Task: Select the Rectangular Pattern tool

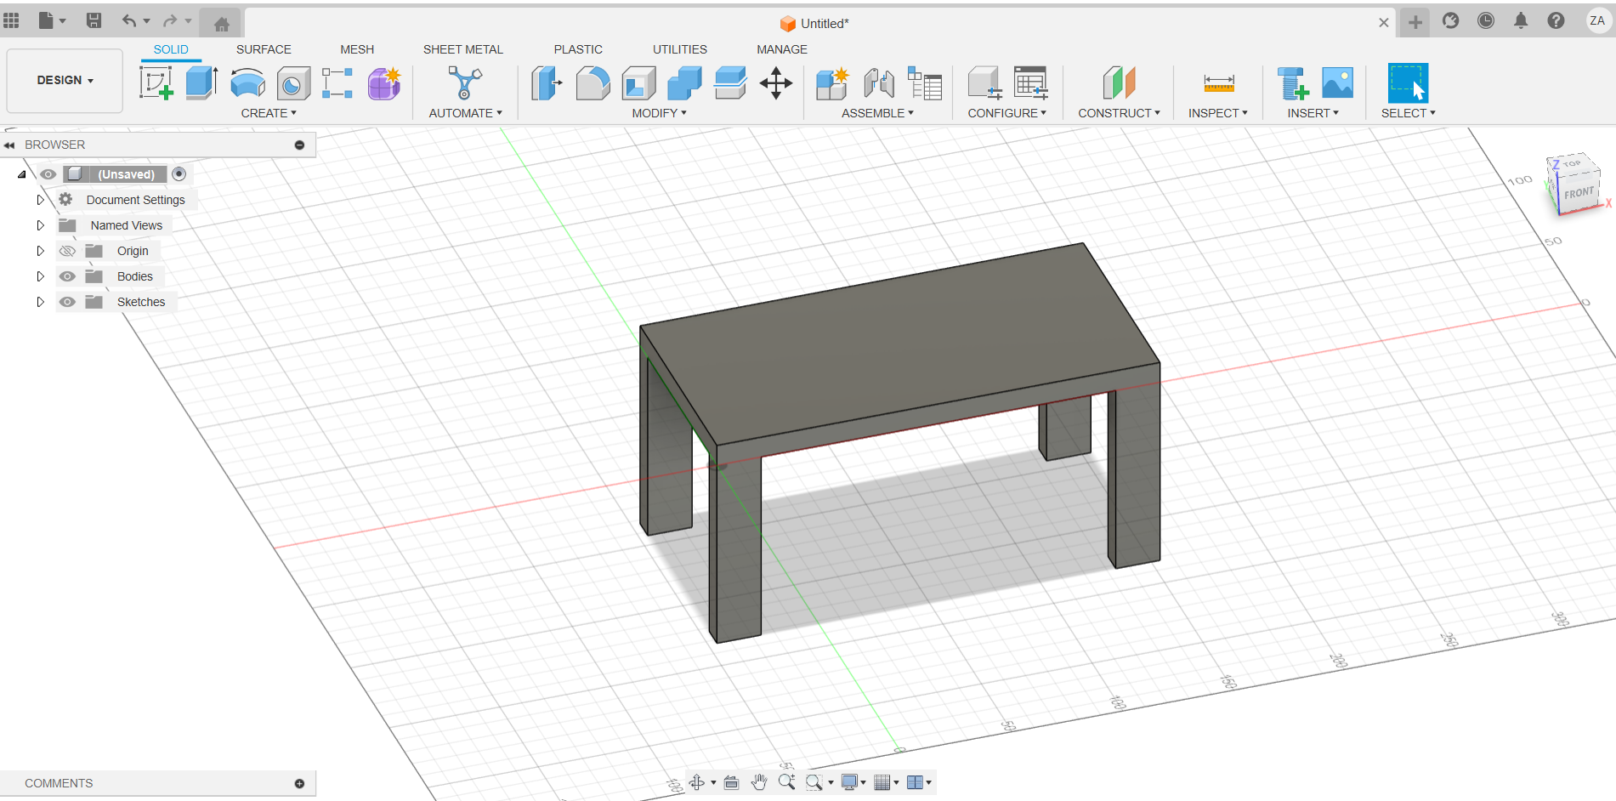Action: coord(337,83)
